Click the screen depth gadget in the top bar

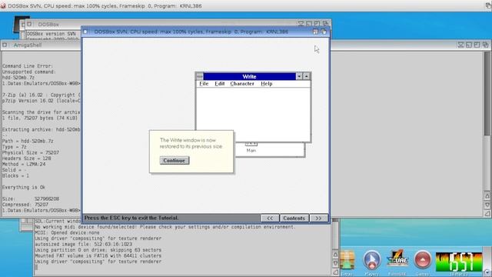[488, 5]
